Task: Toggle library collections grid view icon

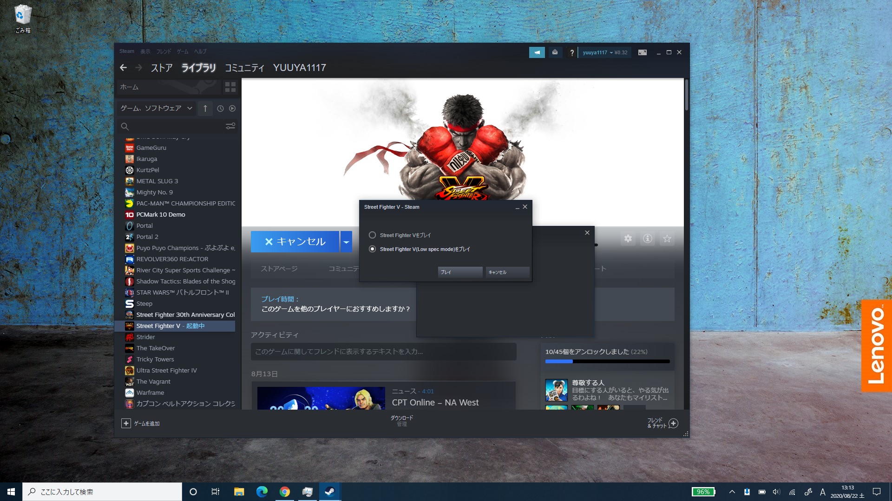Action: point(230,87)
